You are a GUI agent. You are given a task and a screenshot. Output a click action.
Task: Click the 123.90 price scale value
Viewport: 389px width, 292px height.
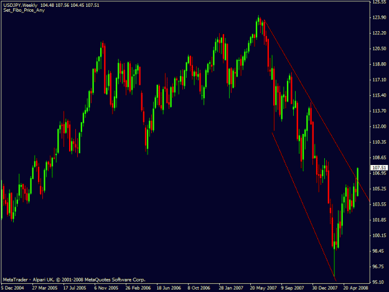click(x=379, y=17)
